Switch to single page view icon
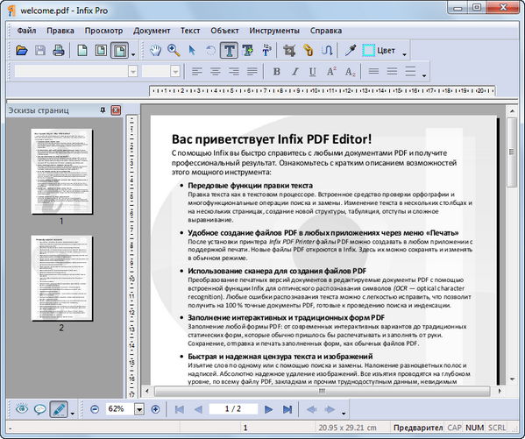Screen dimensions: 525x439 click(x=82, y=51)
